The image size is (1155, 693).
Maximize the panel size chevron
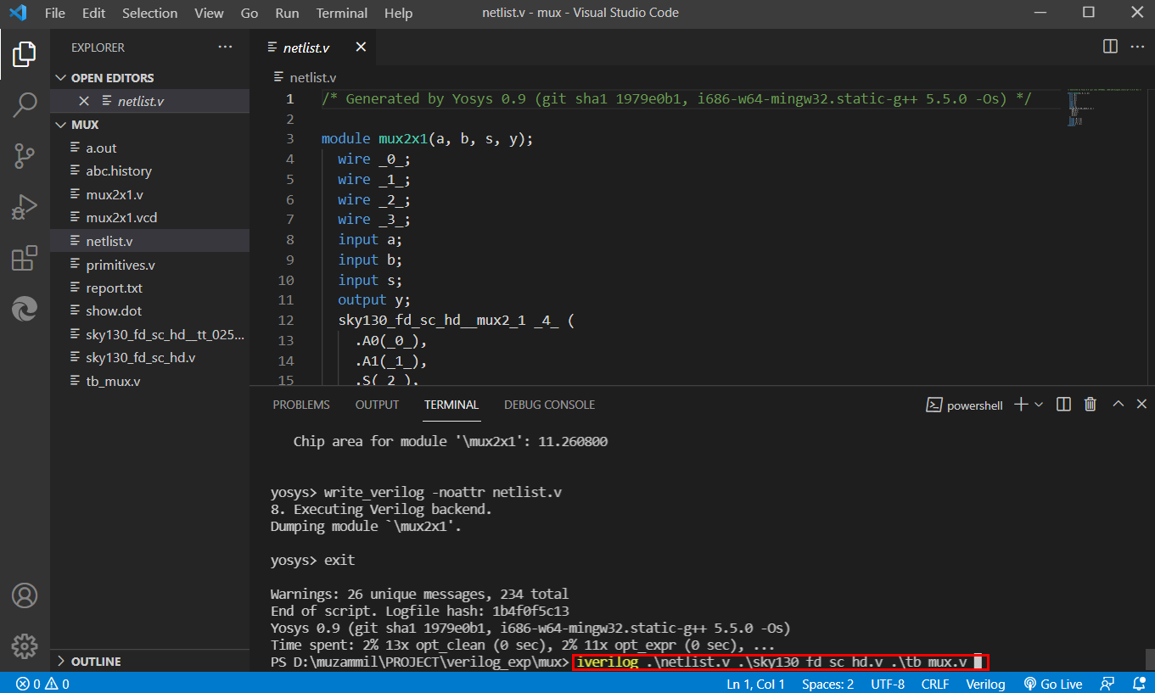tap(1119, 405)
